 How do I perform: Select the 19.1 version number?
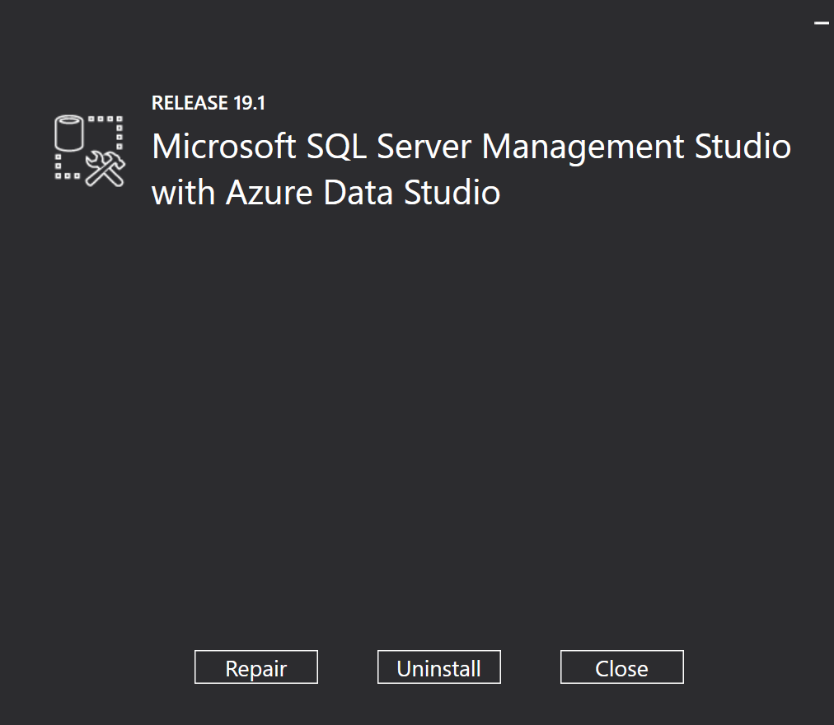pos(250,103)
